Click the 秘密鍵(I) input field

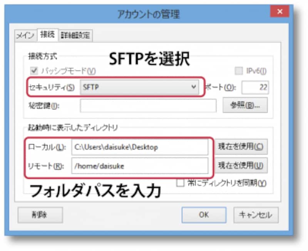[148, 105]
